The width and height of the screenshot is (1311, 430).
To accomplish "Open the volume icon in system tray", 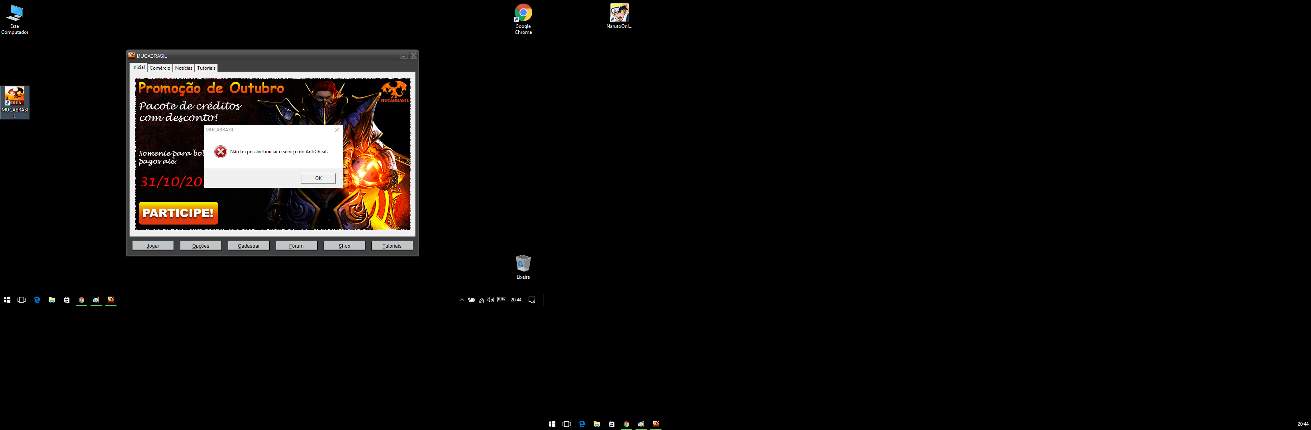I will (491, 300).
